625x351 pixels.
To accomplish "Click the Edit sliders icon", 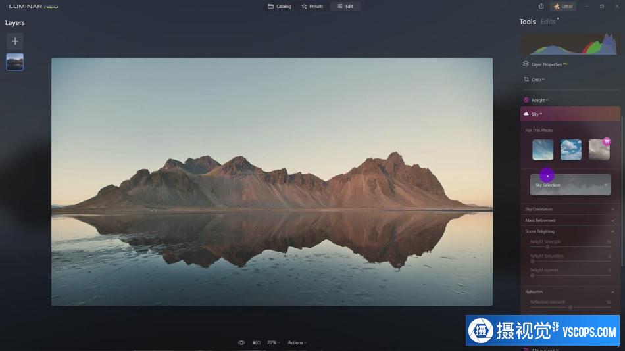I will point(340,7).
